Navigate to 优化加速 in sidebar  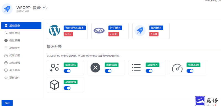(21, 55)
